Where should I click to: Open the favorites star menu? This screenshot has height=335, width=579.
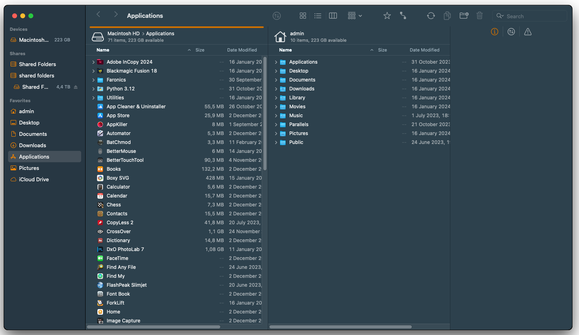click(387, 16)
